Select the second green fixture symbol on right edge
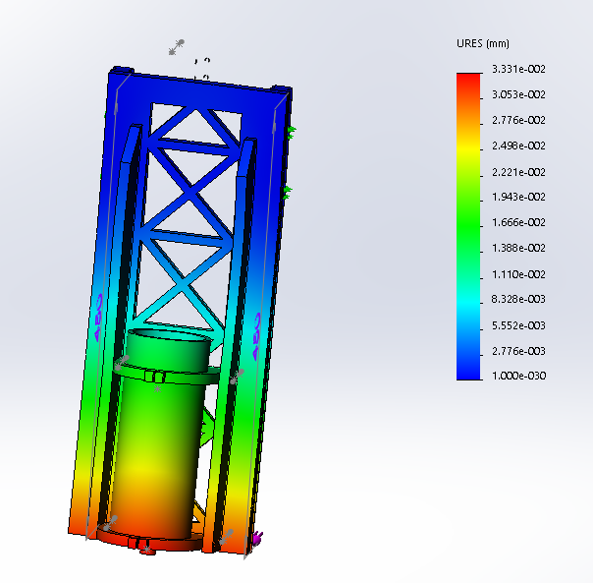The height and width of the screenshot is (583, 593). (287, 194)
